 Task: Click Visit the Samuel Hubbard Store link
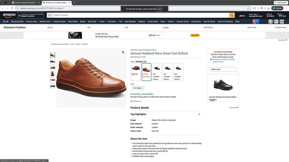coord(143,50)
